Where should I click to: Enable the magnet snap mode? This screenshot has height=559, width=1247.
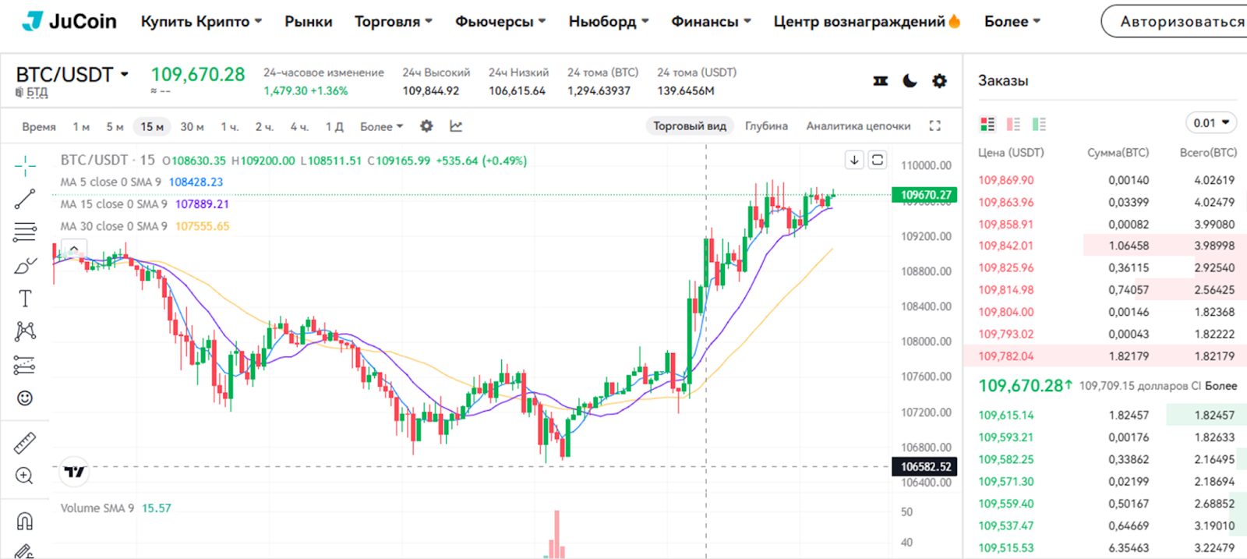(x=25, y=520)
